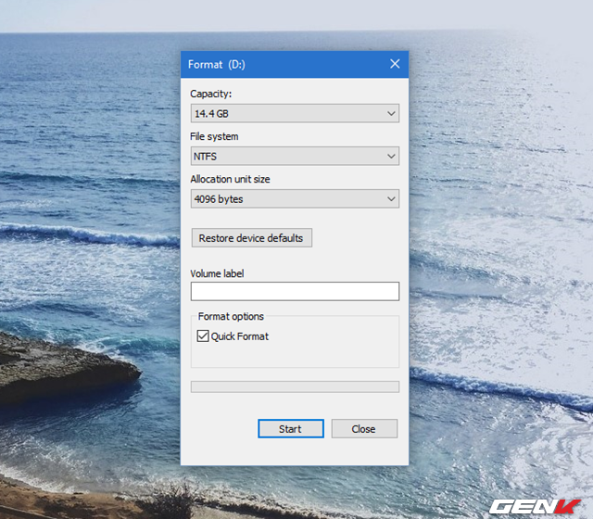
Task: Click the Close button in the dialog
Action: [364, 428]
